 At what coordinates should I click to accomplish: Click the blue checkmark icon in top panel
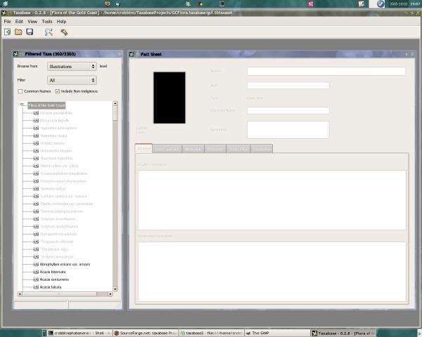(x=381, y=4)
